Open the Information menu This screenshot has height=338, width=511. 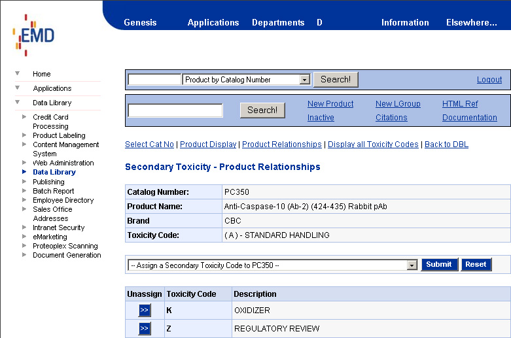point(405,22)
